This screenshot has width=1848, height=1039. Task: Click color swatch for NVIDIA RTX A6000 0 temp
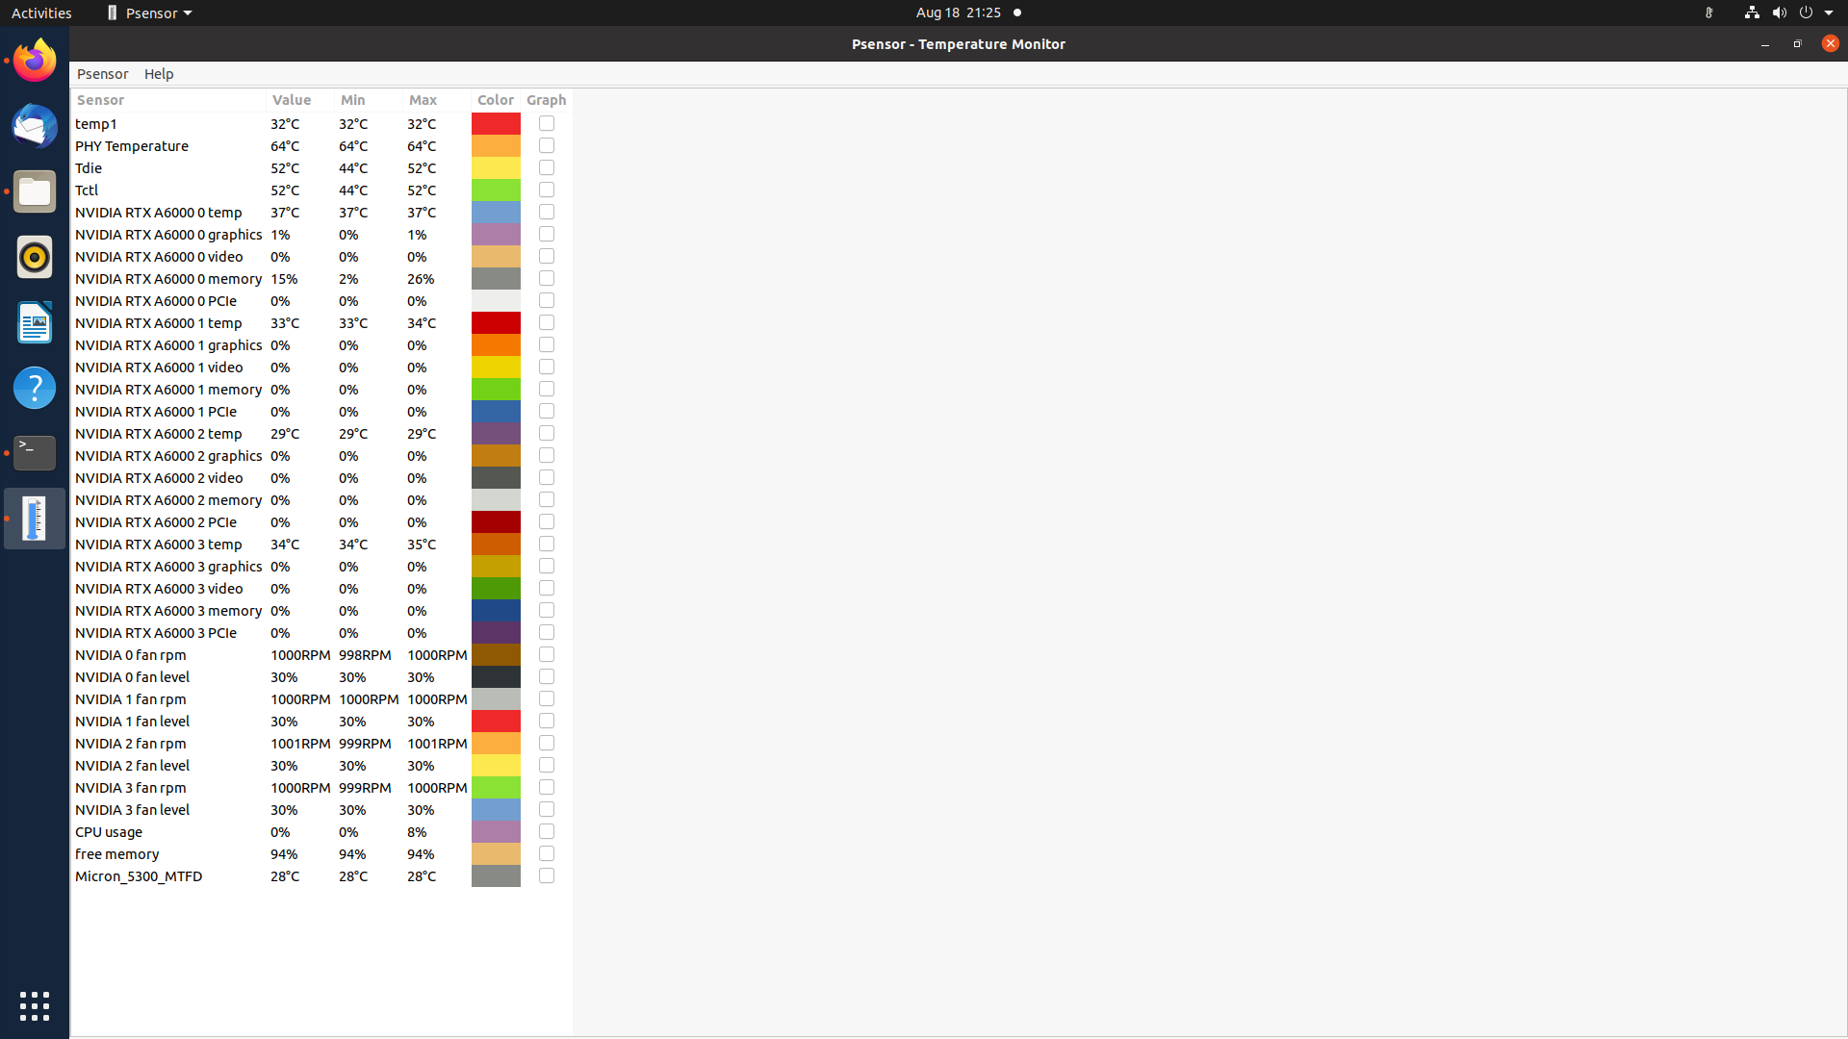496,212
